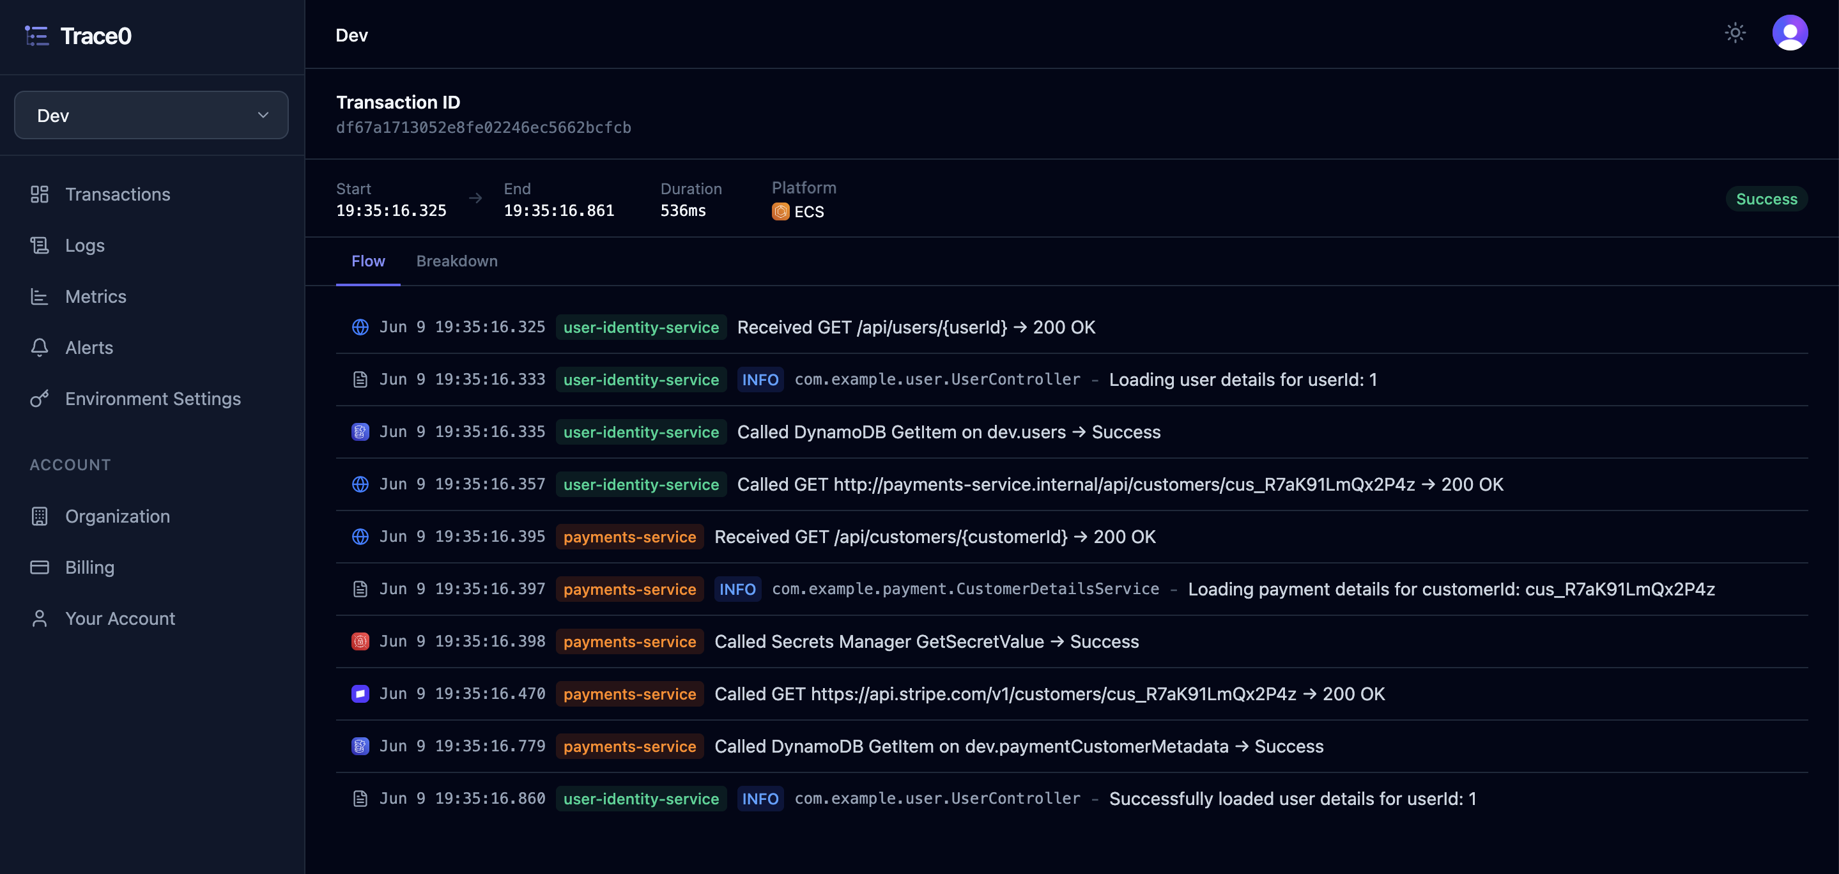Click the Secrets Manager icon on GetSecretValue row
This screenshot has height=874, width=1839.
[x=360, y=641]
